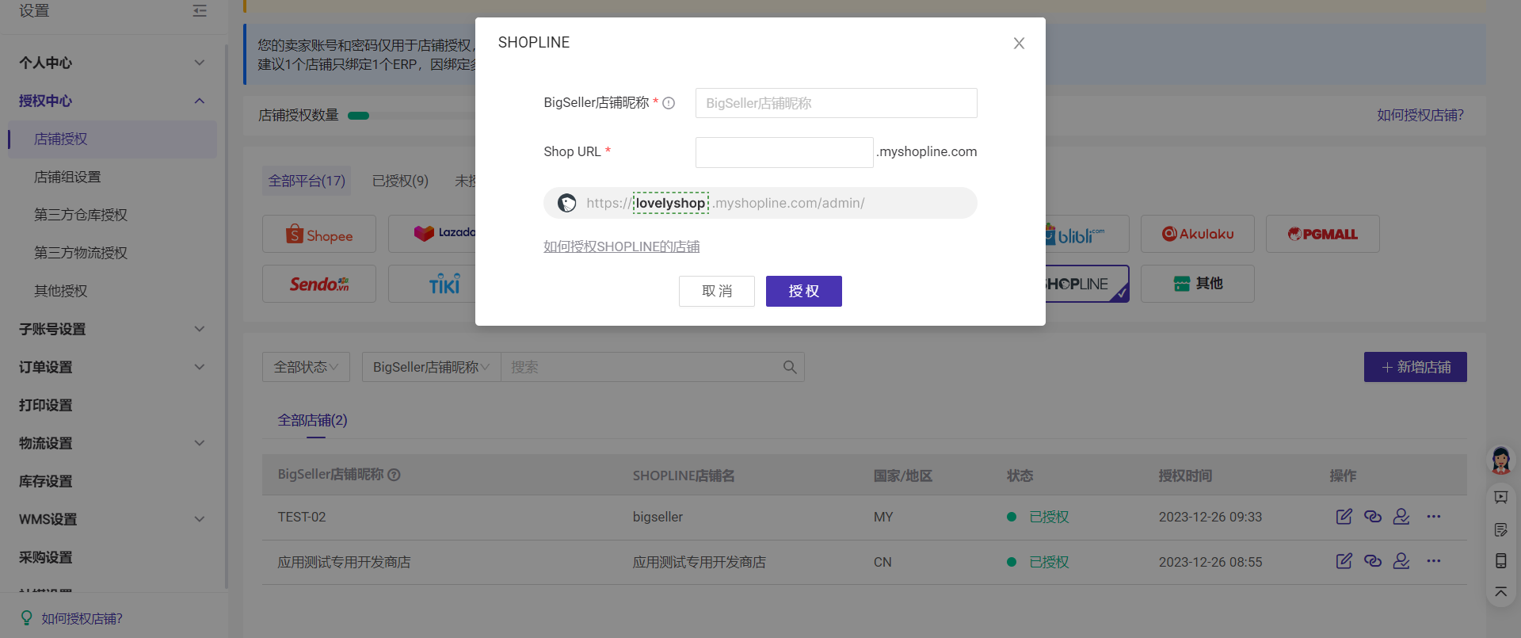Screen dimensions: 1521x638
Task: Select SHOPLINE platform
Action: (1087, 283)
